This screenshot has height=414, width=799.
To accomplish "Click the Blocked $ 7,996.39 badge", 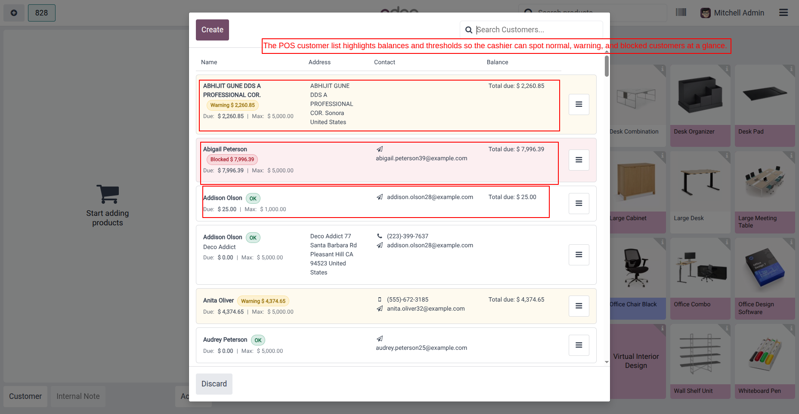I will point(232,159).
